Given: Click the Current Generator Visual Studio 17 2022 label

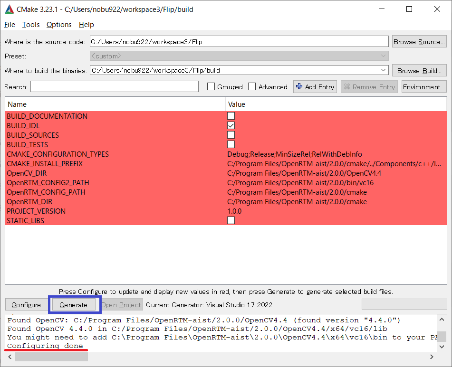Looking at the screenshot, I should (x=209, y=305).
